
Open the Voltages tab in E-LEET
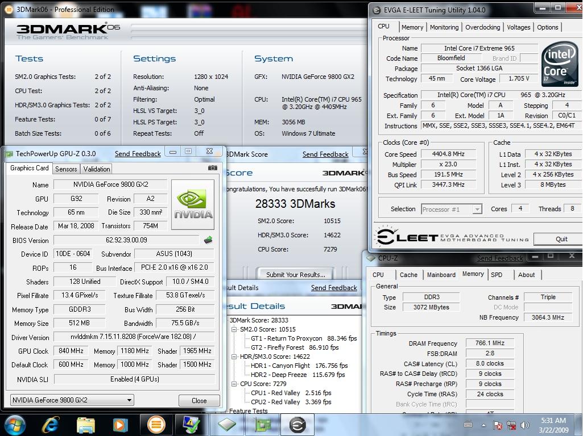point(518,27)
